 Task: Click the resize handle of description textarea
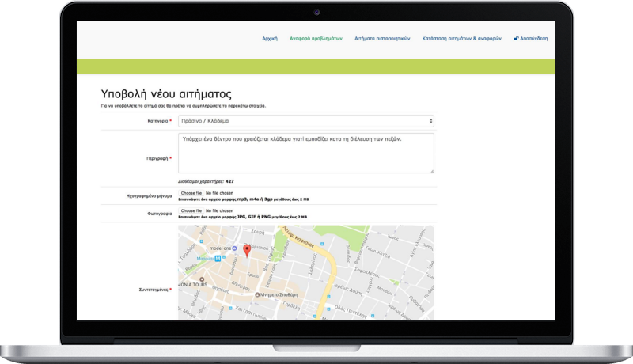(x=431, y=170)
